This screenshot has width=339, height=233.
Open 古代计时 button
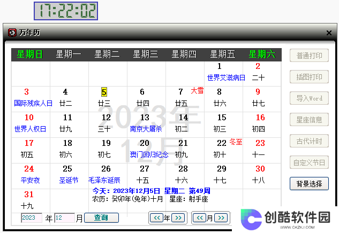(x=309, y=141)
